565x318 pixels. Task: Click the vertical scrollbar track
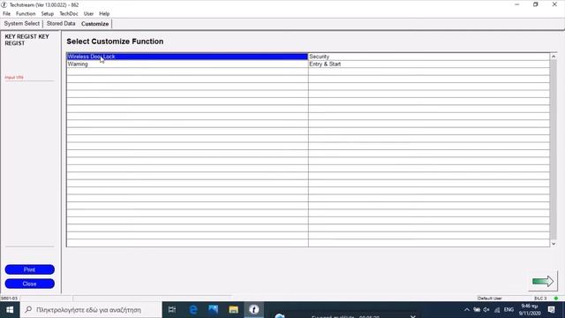[x=554, y=149]
